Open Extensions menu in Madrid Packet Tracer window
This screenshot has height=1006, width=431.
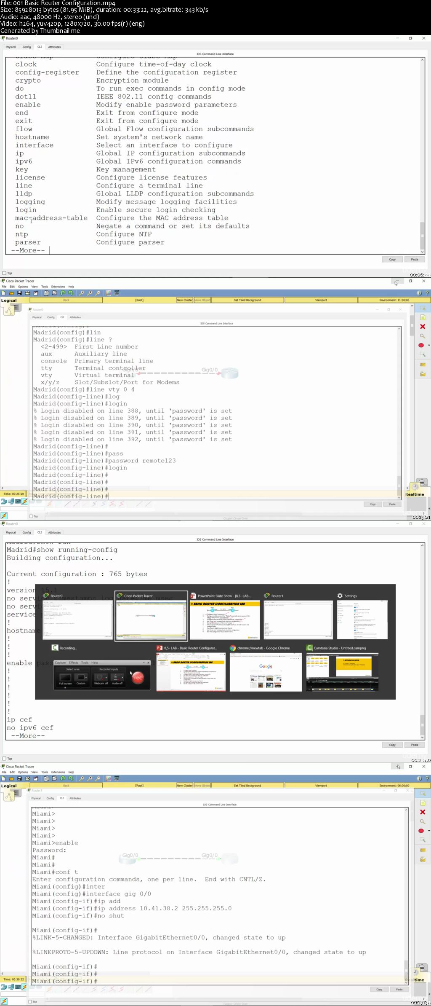coord(58,287)
